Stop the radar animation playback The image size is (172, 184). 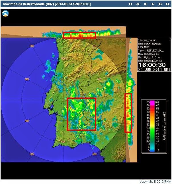click(145, 4)
